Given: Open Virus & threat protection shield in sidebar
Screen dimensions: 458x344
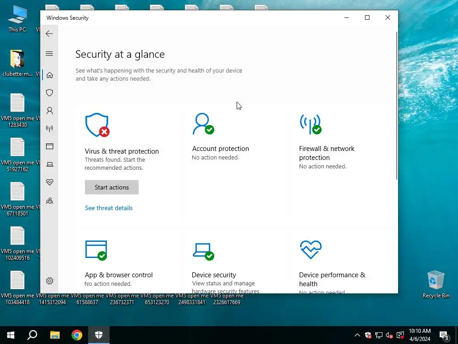Looking at the screenshot, I should click(49, 93).
